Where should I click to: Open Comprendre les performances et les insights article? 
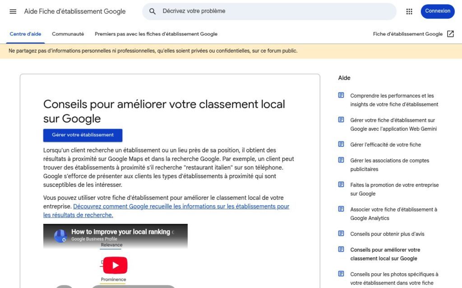pos(394,100)
